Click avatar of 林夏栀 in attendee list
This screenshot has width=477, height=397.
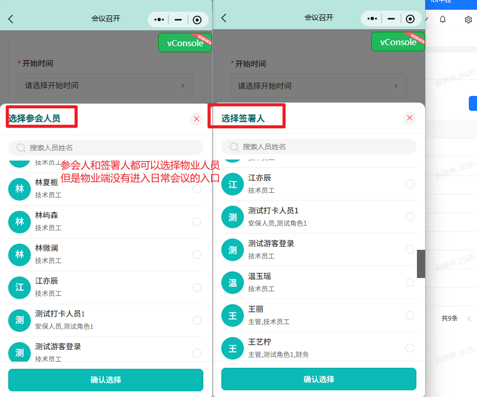pyautogui.click(x=20, y=189)
